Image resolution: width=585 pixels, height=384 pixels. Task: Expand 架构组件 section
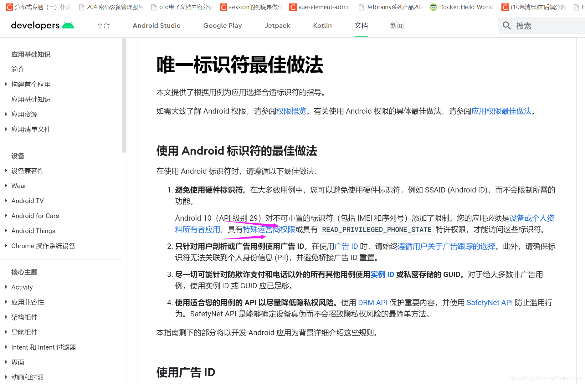tap(6, 317)
